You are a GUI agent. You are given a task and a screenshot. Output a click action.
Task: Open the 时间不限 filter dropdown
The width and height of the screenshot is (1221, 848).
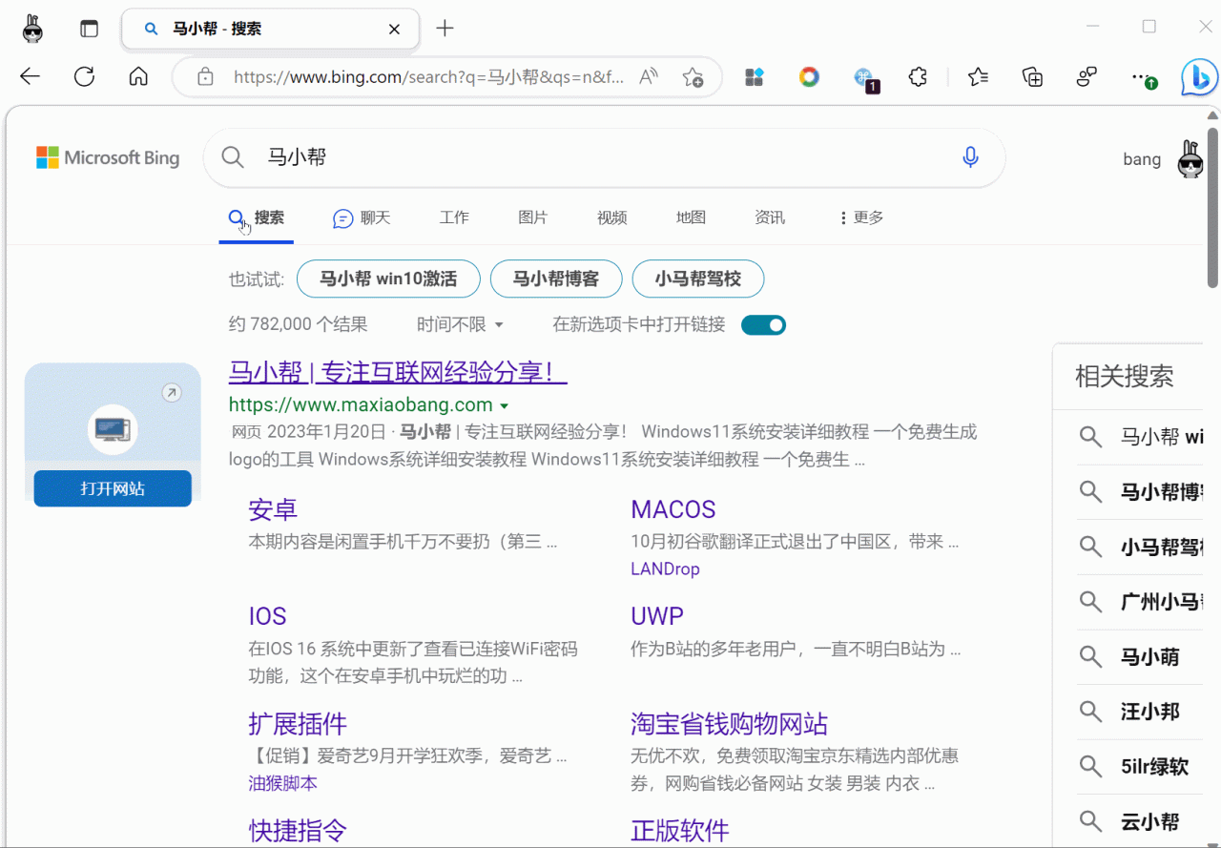pyautogui.click(x=461, y=324)
